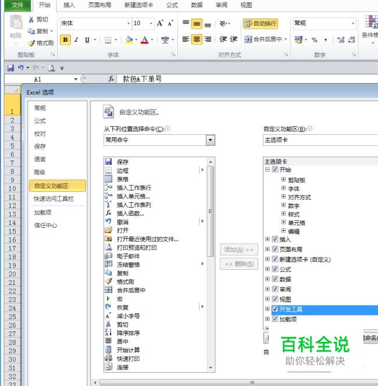Viewport: 378px width, 386px height.
Task: Select the Format Painter (格式刷) brush icon
Action: [31, 43]
